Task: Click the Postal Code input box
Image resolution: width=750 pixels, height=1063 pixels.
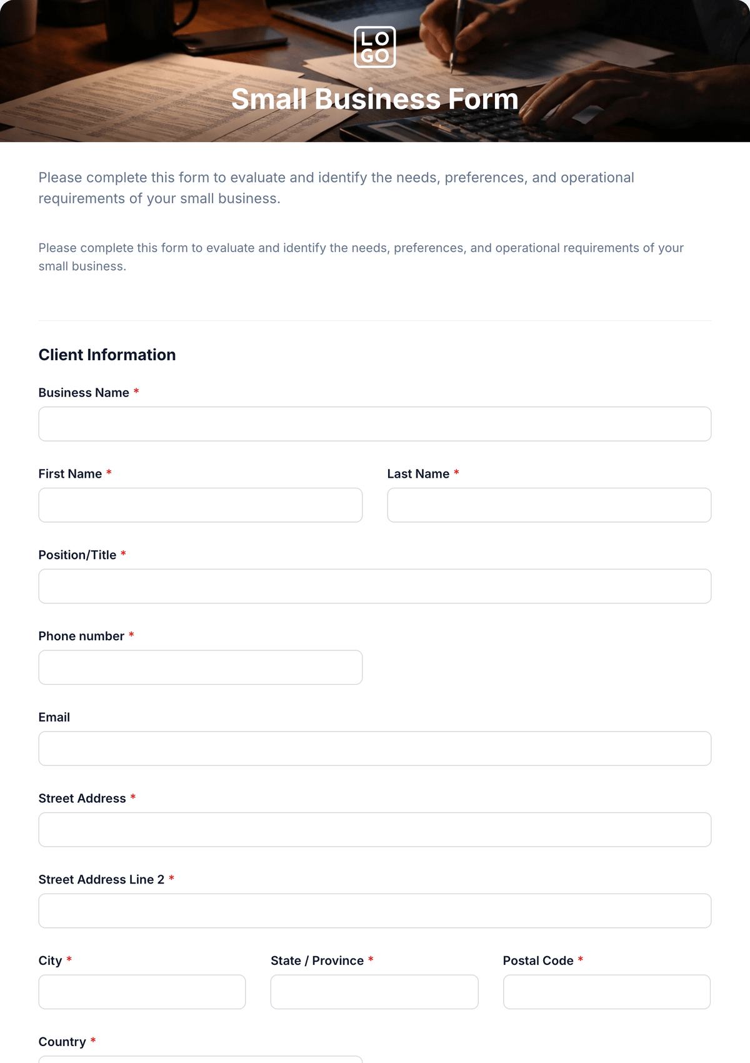Action: (607, 992)
